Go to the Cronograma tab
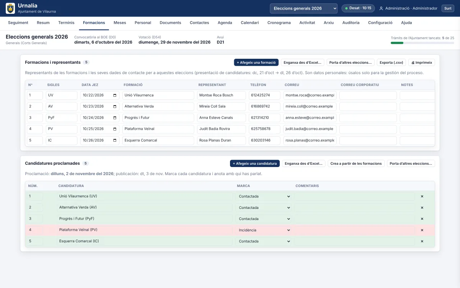 point(279,23)
